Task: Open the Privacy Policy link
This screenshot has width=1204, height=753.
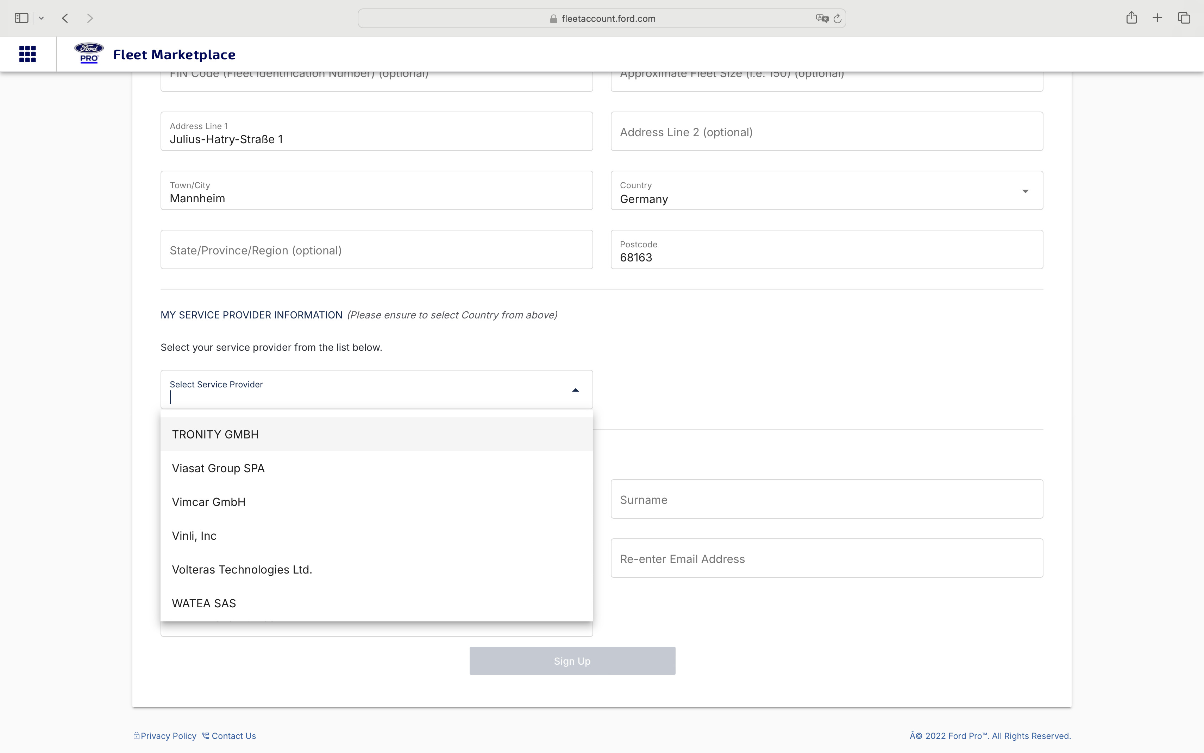Action: point(168,736)
